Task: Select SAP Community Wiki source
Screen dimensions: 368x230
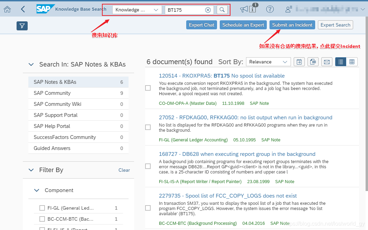Action: click(x=78, y=104)
